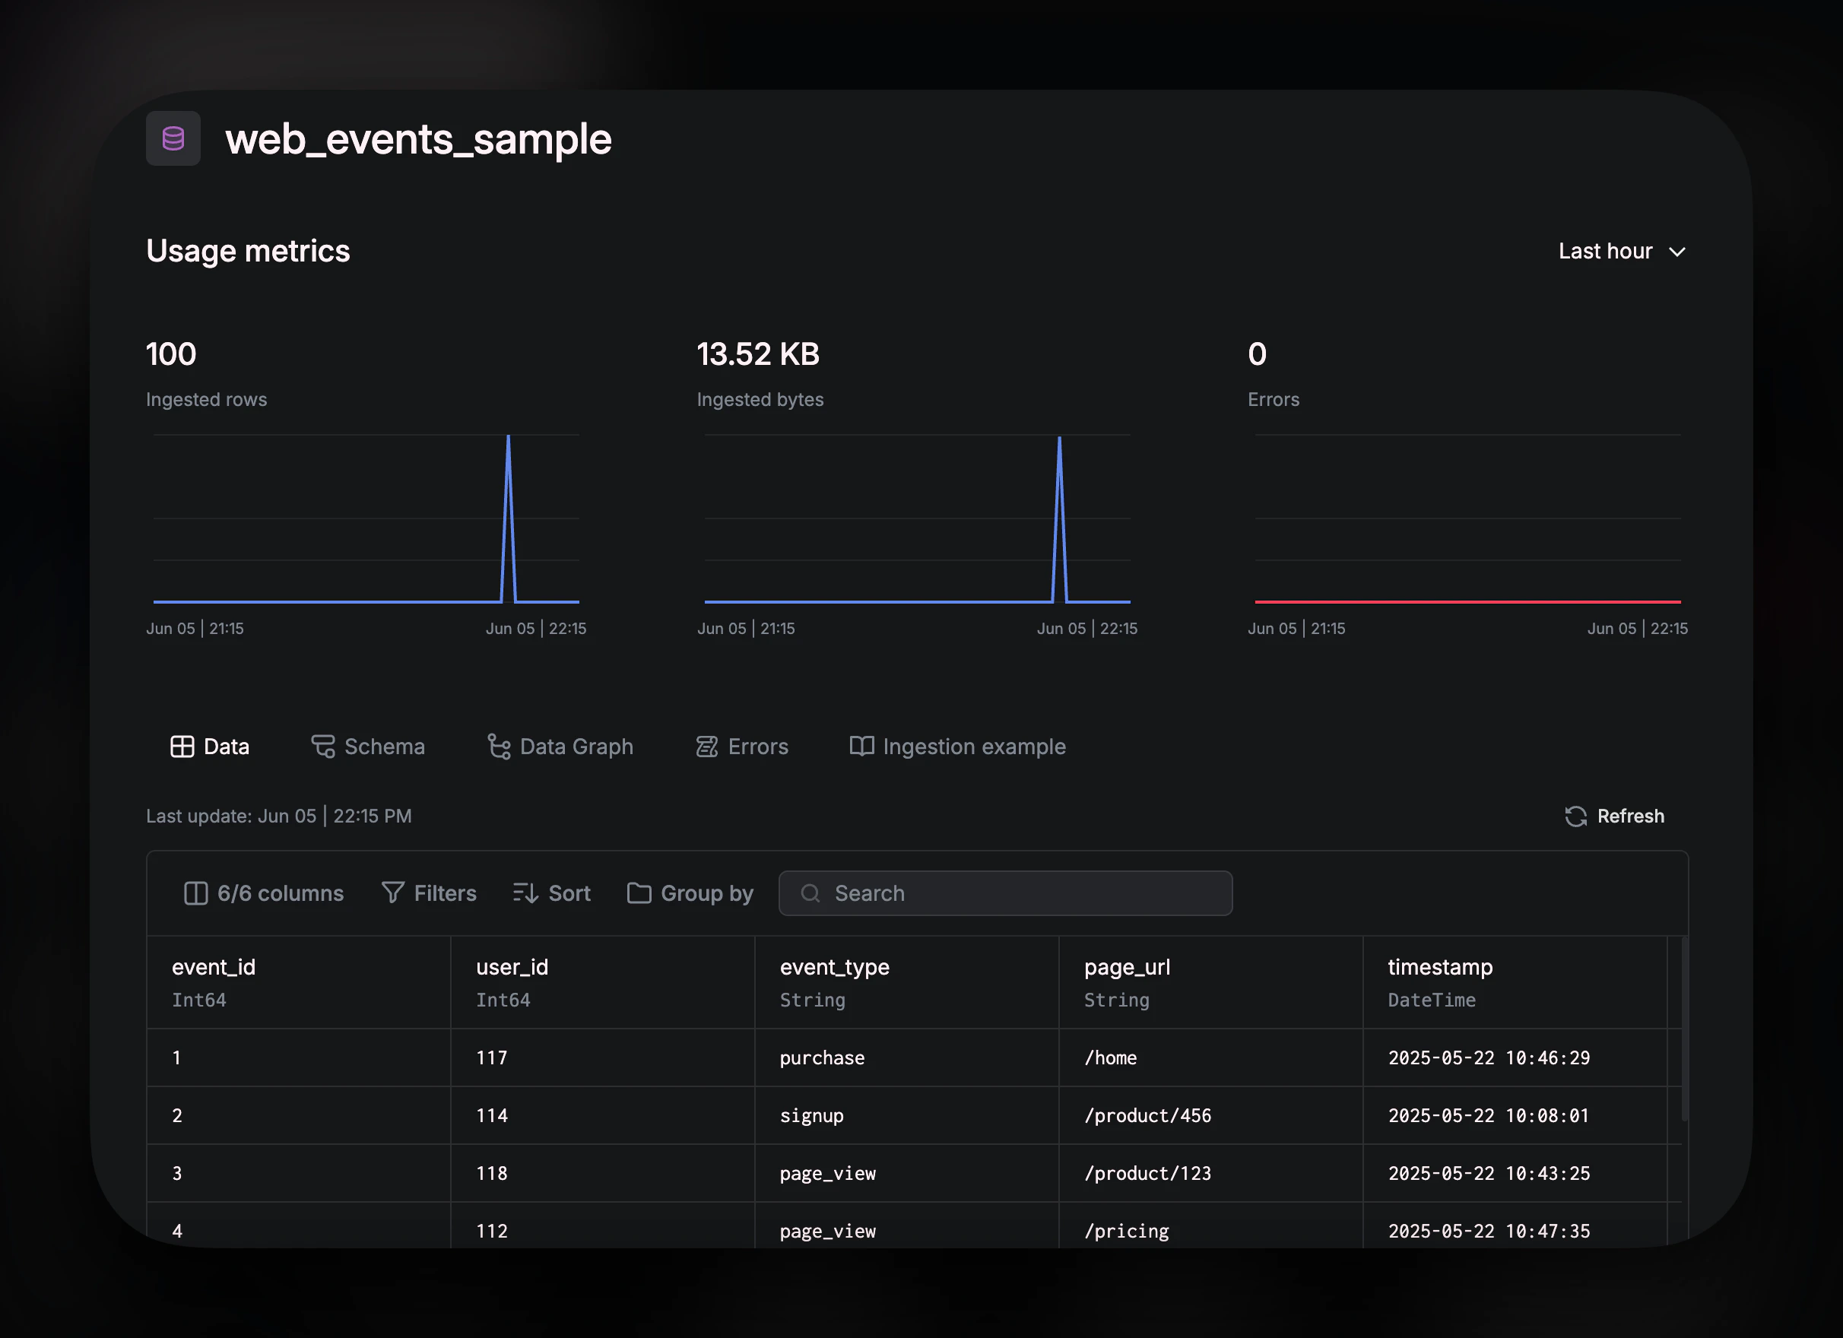Expand the Group by options

pyautogui.click(x=690, y=893)
